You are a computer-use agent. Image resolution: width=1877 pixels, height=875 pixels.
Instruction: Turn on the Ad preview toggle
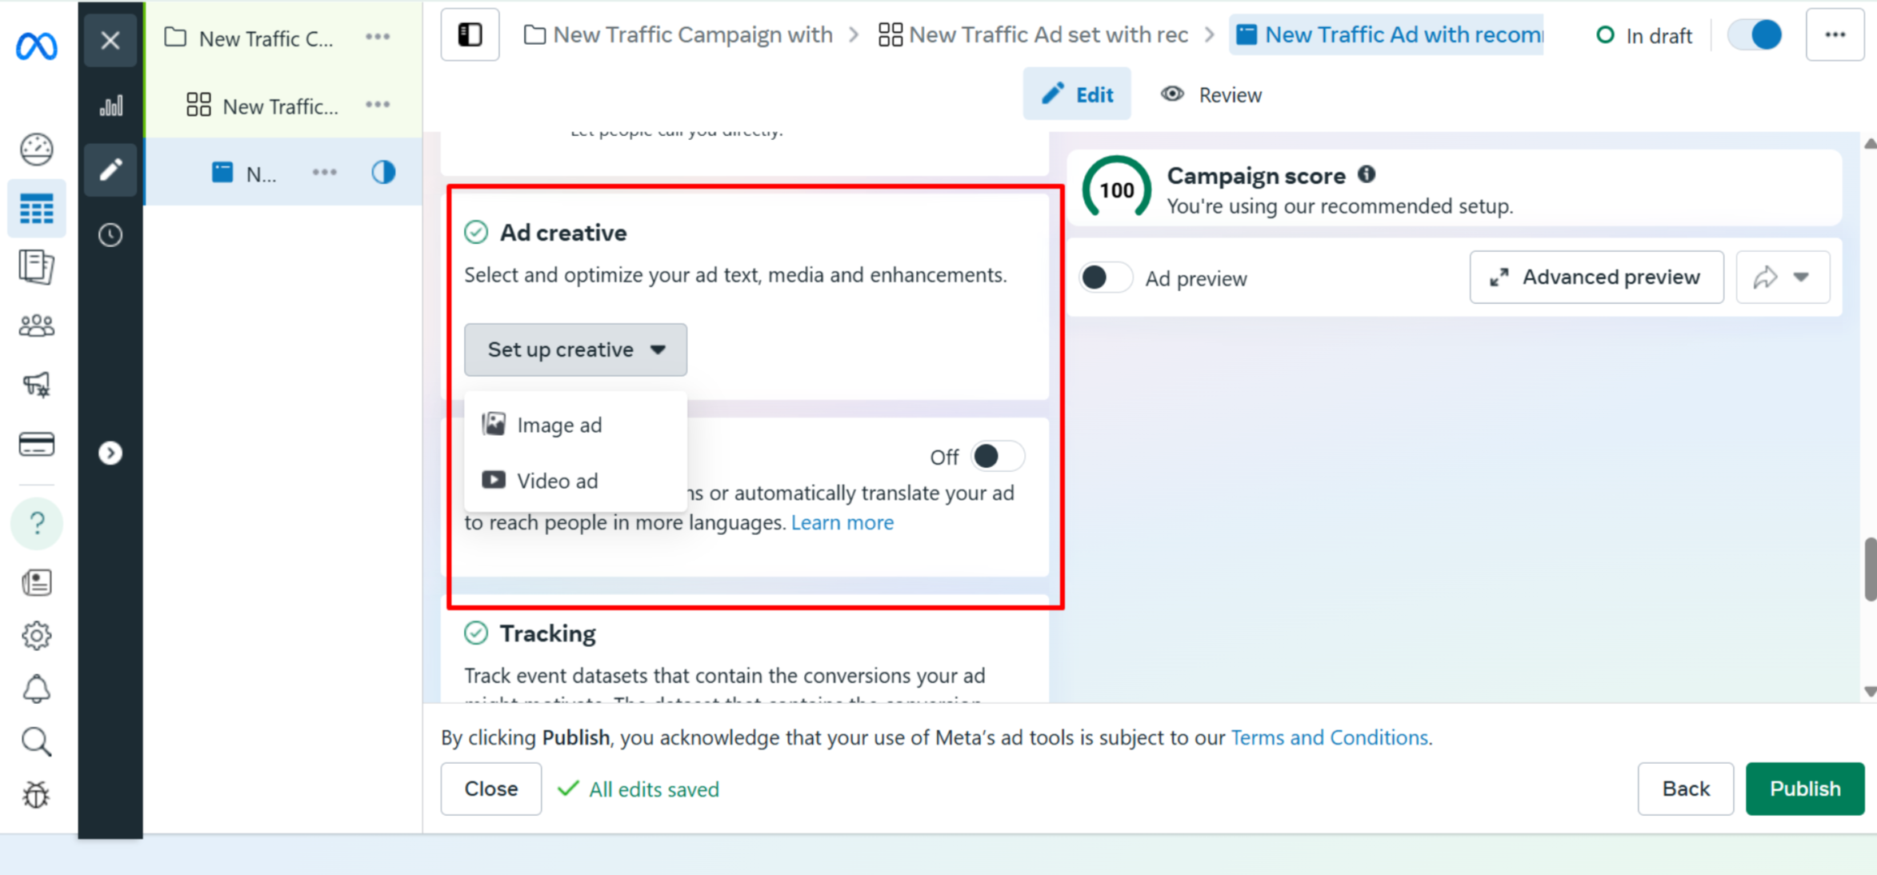[x=1105, y=278]
